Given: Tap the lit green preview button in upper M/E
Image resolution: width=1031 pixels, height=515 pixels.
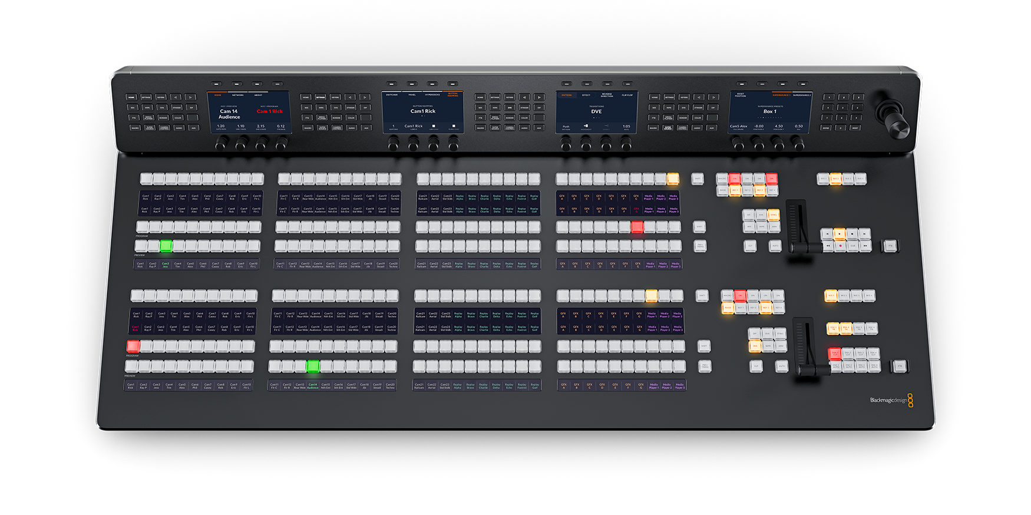Looking at the screenshot, I should [166, 246].
